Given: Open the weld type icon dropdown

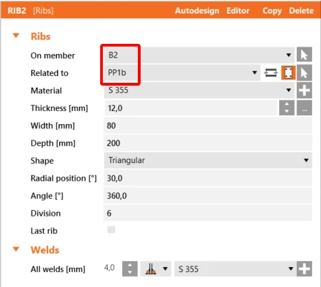Looking at the screenshot, I should tap(156, 269).
